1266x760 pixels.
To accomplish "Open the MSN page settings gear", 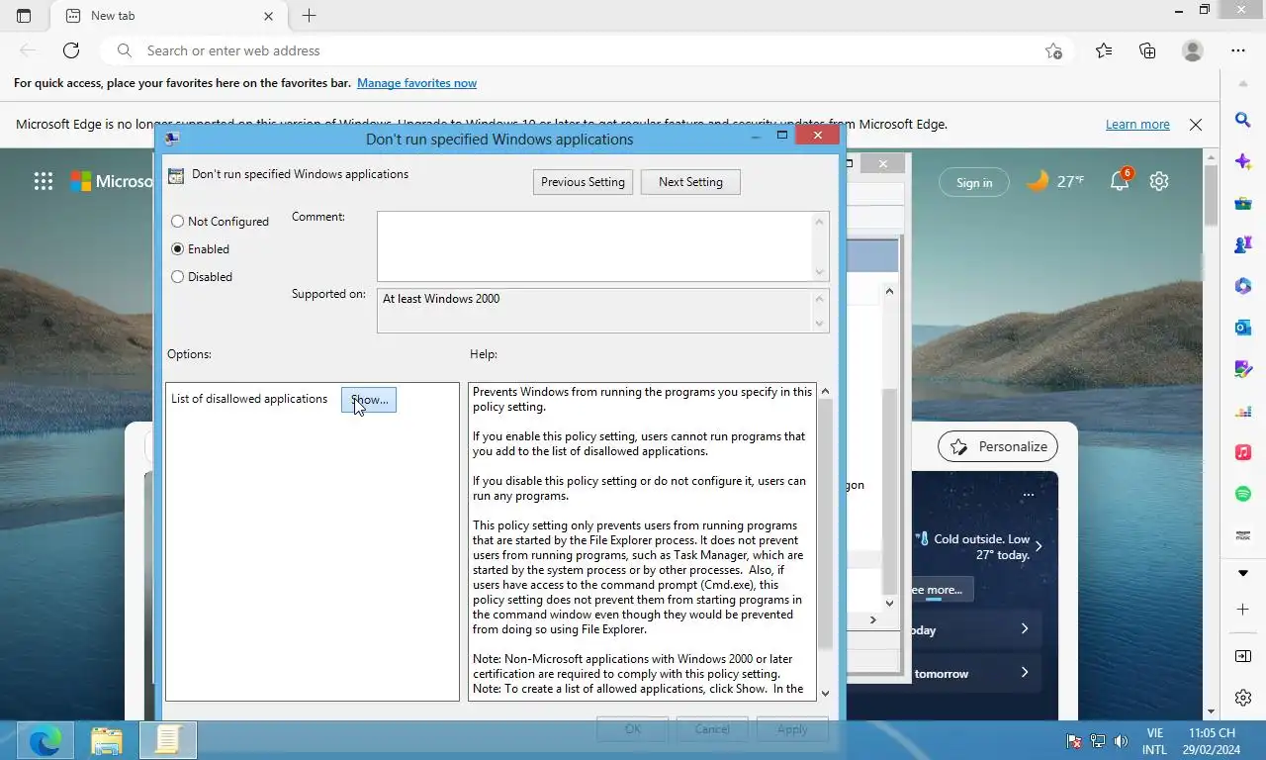I will click(1159, 181).
